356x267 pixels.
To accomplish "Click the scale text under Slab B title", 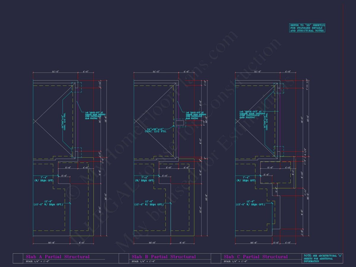I will click(x=144, y=261).
